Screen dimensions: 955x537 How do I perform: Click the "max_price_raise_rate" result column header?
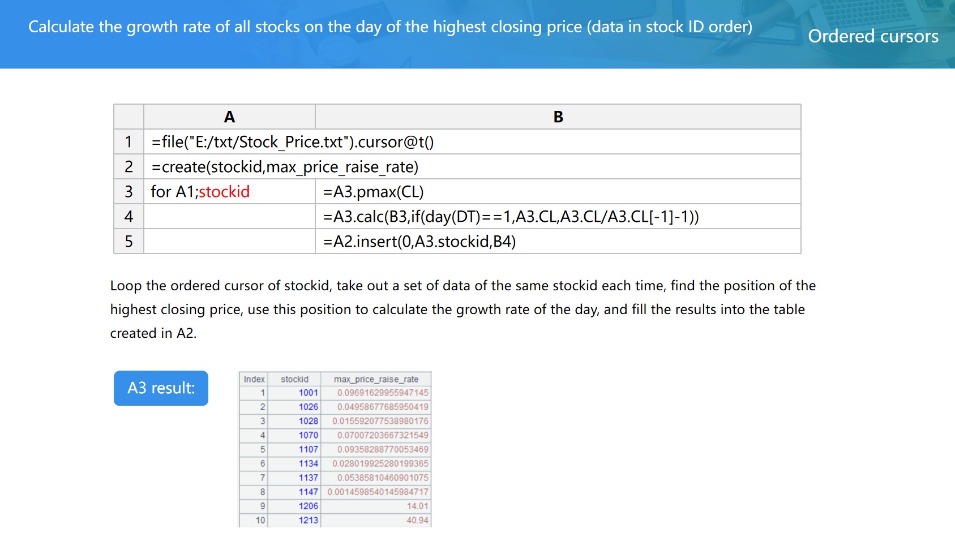(376, 379)
